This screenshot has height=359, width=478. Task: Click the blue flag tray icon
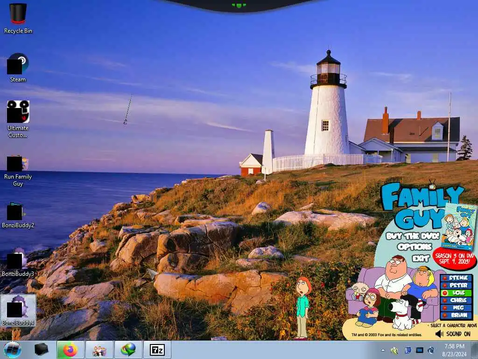coord(408,350)
